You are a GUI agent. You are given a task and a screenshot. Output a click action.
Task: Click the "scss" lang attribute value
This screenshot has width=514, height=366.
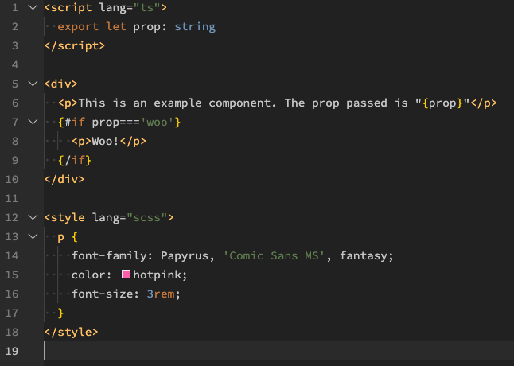click(147, 217)
